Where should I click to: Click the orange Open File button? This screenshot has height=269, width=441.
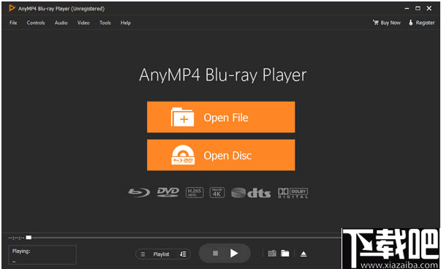pyautogui.click(x=221, y=117)
